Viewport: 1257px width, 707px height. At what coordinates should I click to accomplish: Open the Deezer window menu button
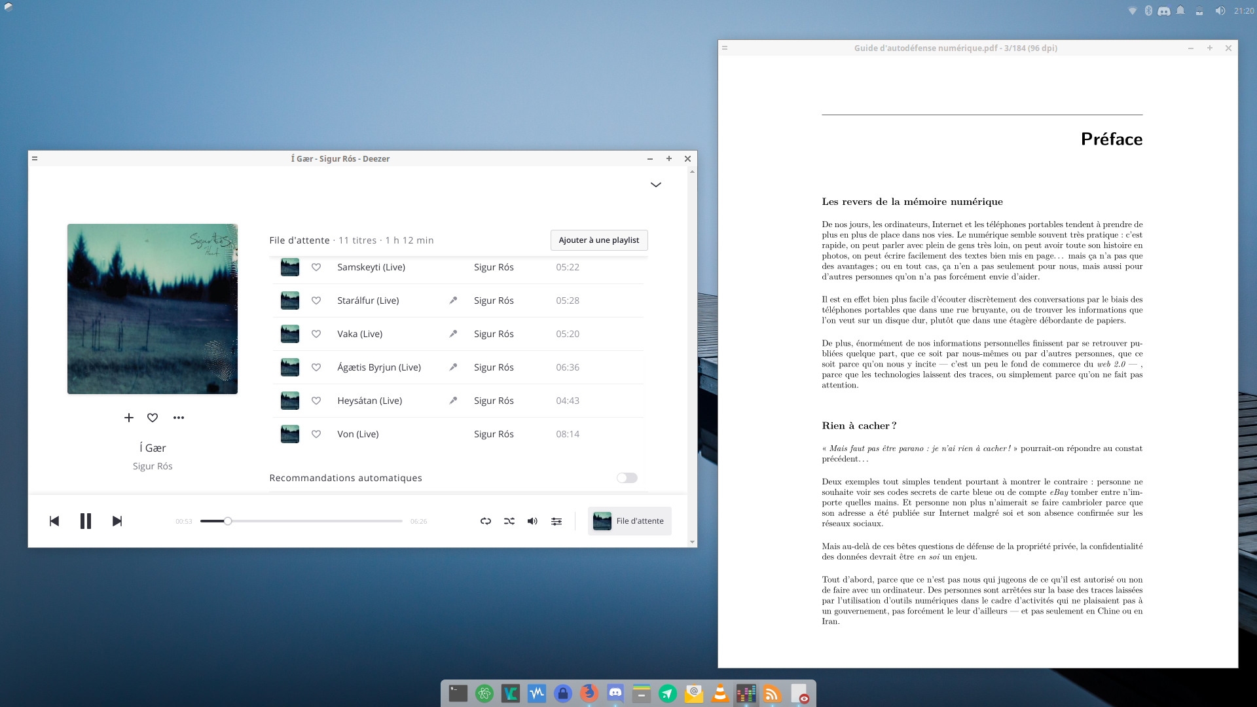coord(35,158)
